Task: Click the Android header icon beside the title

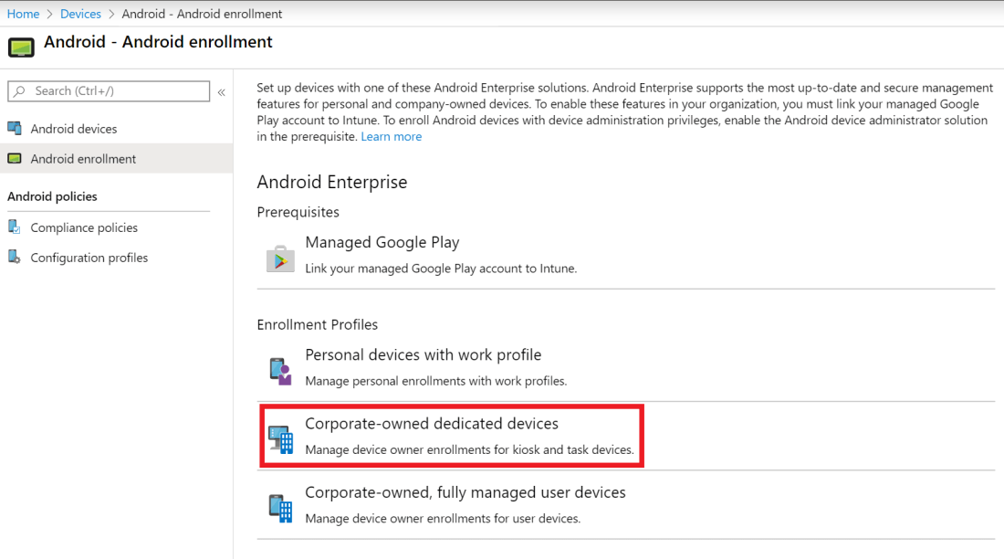Action: [x=21, y=46]
